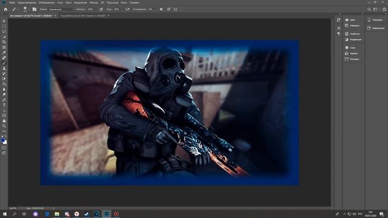Toggle Quick Mask mode
Image resolution: width=388 pixels, height=218 pixels.
(4, 148)
